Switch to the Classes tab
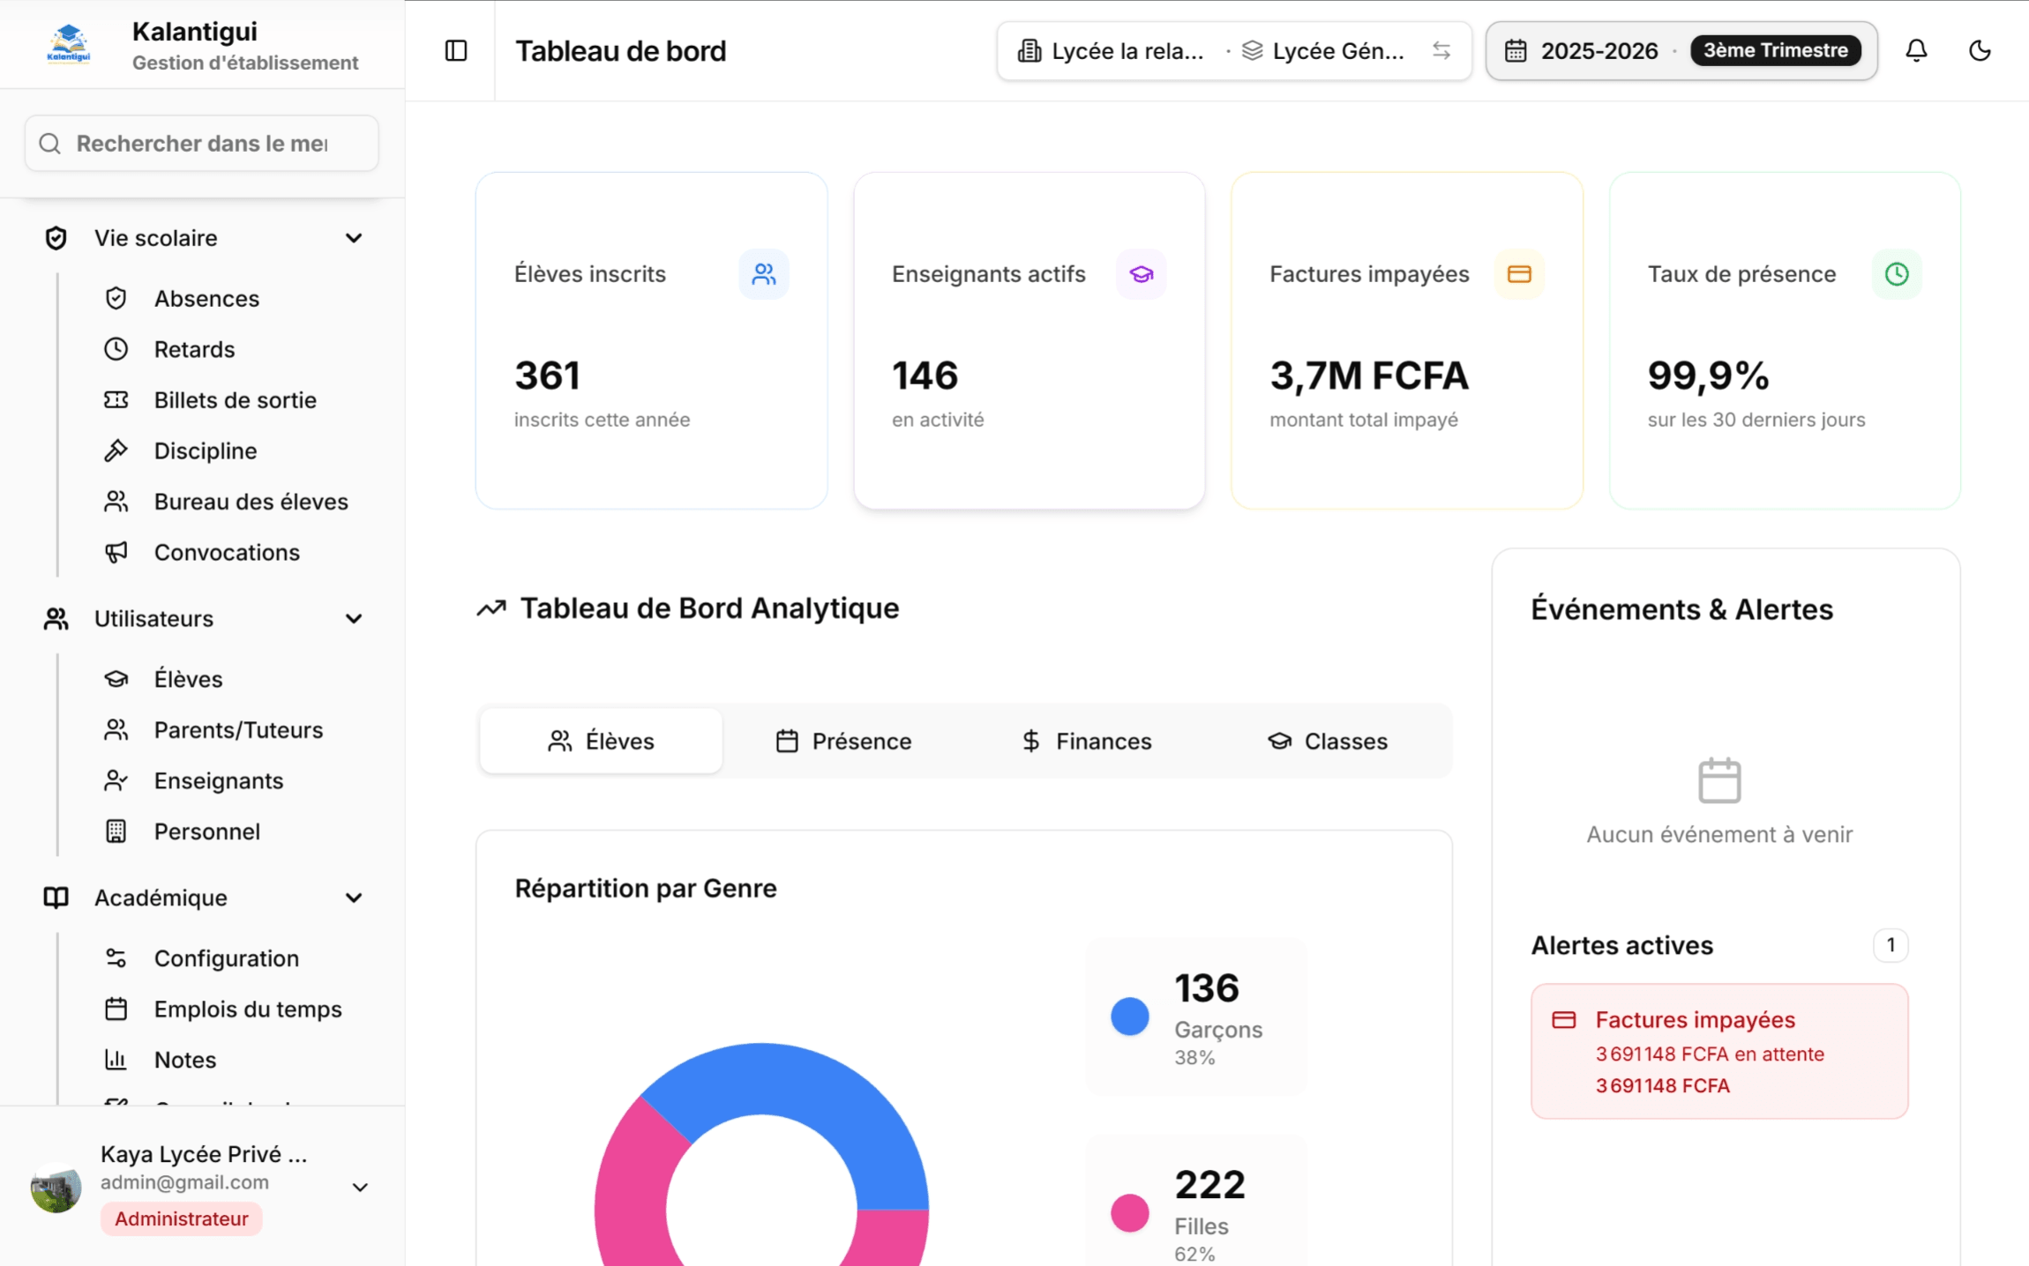Screen dimensions: 2029x1266 1328,741
